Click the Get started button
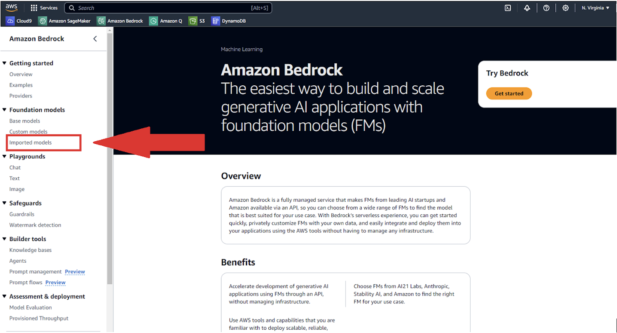Viewport: 617px width, 333px height. click(509, 94)
